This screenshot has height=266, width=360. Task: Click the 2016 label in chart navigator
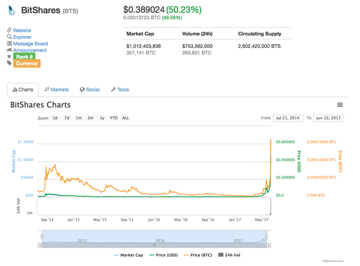click(x=160, y=241)
